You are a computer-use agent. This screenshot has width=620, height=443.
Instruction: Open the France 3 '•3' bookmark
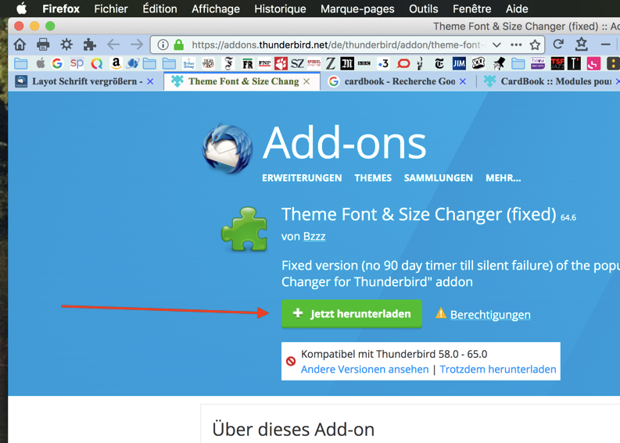tap(383, 63)
